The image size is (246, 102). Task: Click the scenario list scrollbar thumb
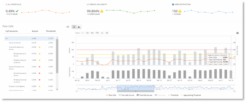[57, 56]
